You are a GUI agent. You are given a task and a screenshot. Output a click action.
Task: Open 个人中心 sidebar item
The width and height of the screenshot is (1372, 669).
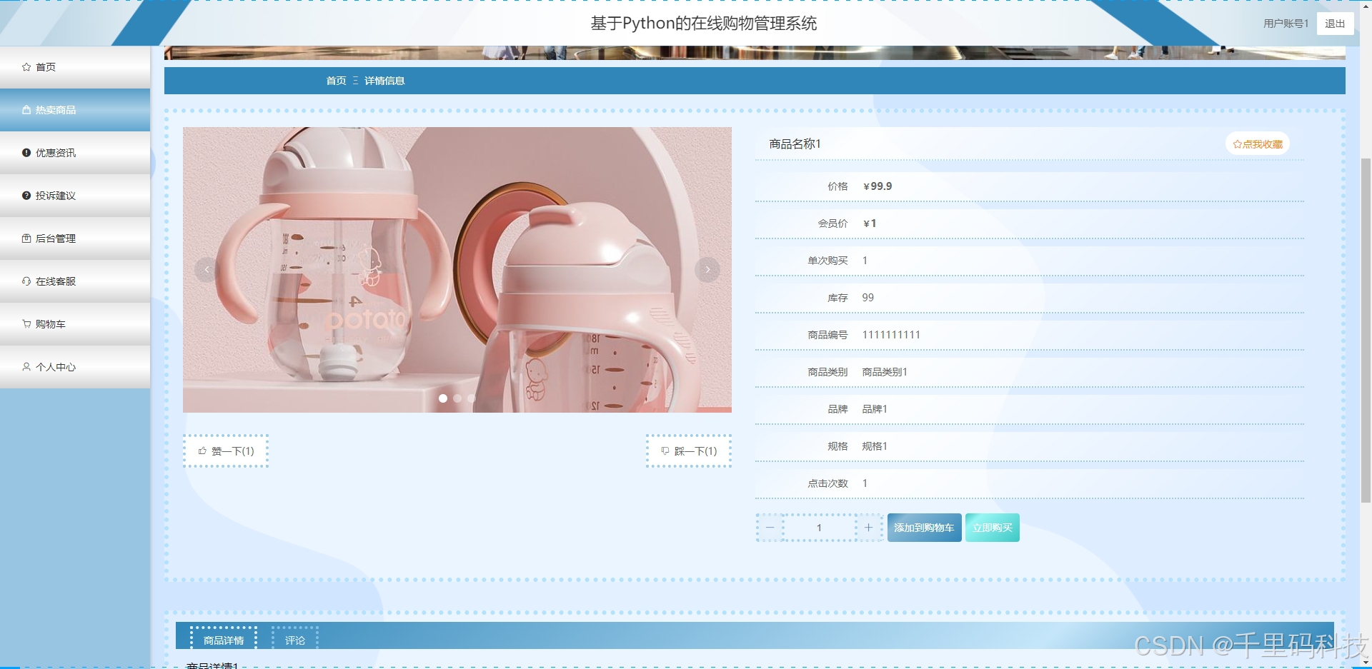point(75,367)
